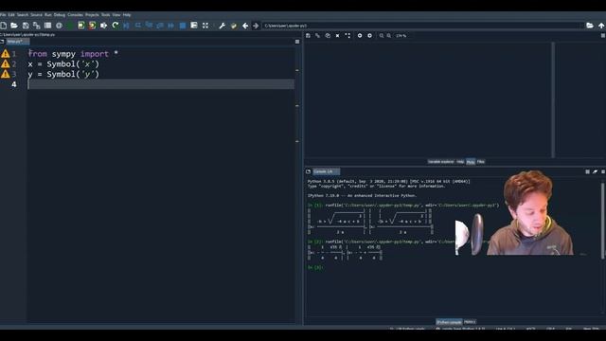Open the Consoles menu

click(x=75, y=15)
